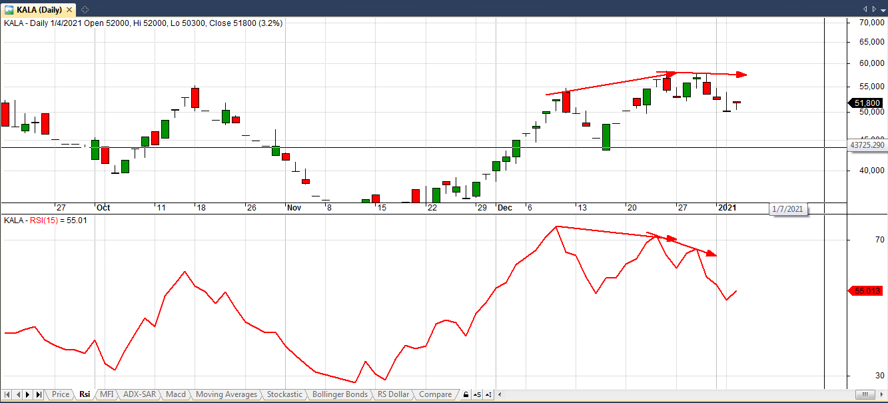Open the MFI sheet tab
Image resolution: width=888 pixels, height=403 pixels.
point(107,394)
